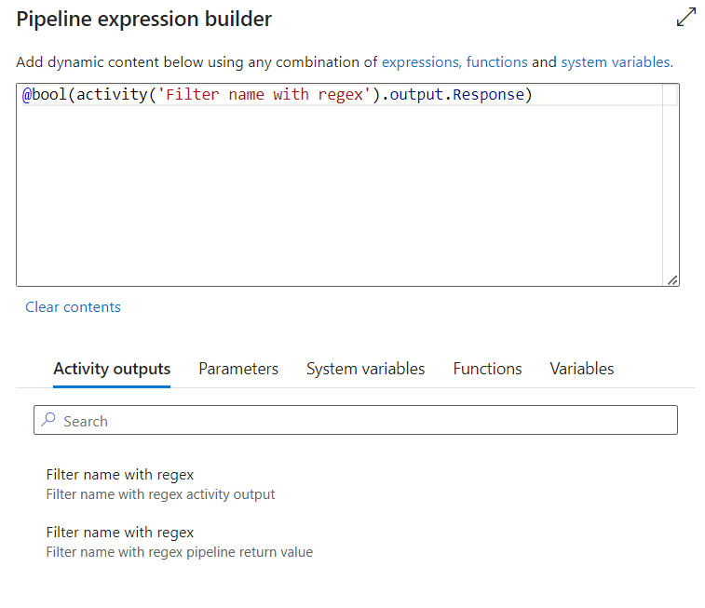Screen dimensions: 705x608
Task: Switch to the Parameters tab
Action: point(238,369)
